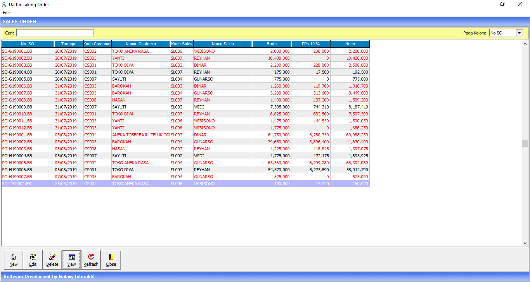This screenshot has height=282, width=530.
Task: Select order row SO-G190001.BB
Action: [17, 51]
